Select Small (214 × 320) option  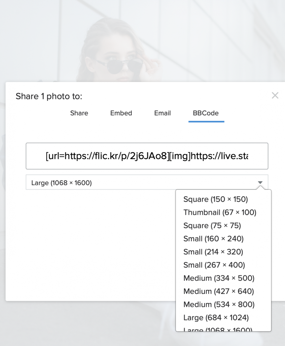(x=213, y=252)
